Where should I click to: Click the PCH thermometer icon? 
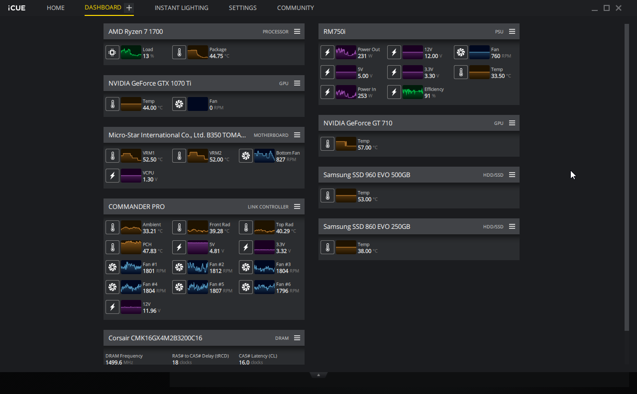[x=112, y=247]
